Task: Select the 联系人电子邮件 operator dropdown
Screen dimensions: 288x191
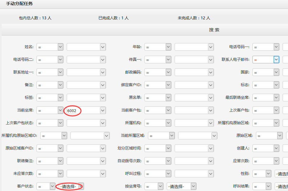Action: (x=266, y=60)
